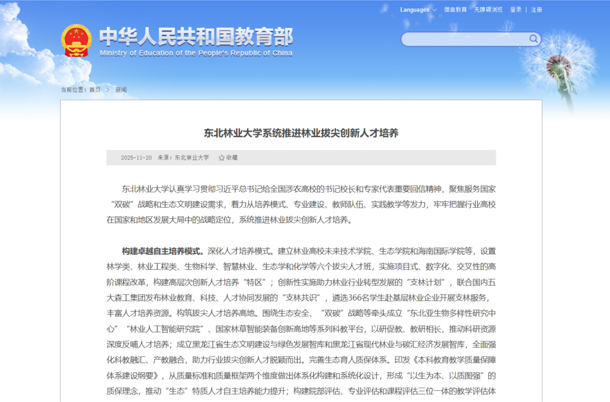Open the 新闻 breadcrumb section
The image size is (610, 402).
pos(121,90)
